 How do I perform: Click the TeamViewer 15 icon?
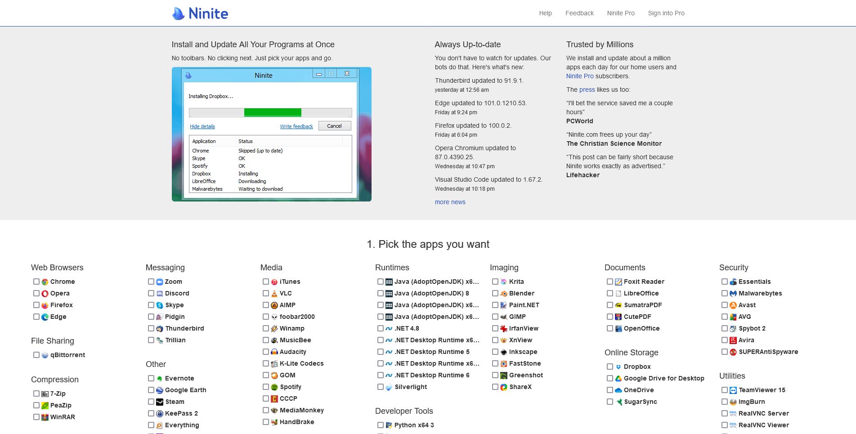[x=733, y=390]
